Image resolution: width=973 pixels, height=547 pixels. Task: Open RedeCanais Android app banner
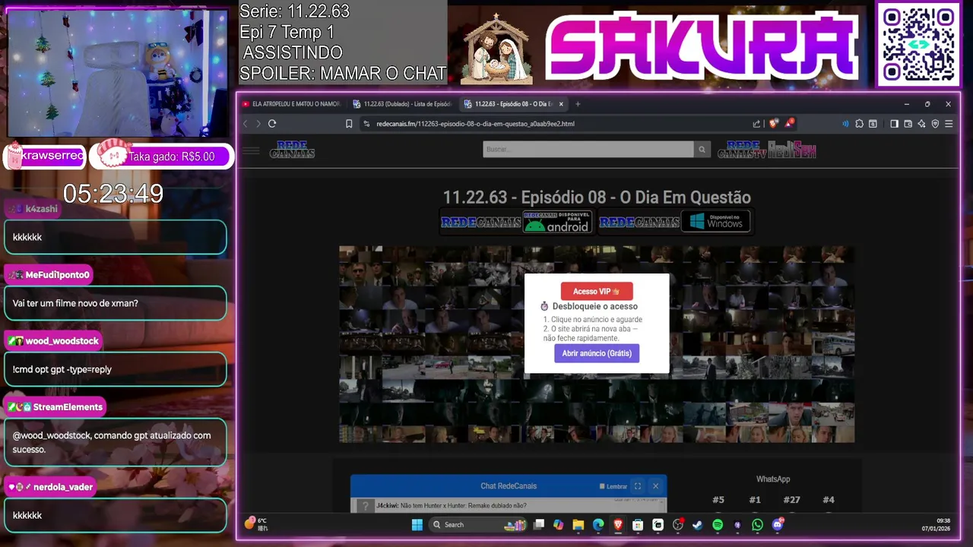518,222
